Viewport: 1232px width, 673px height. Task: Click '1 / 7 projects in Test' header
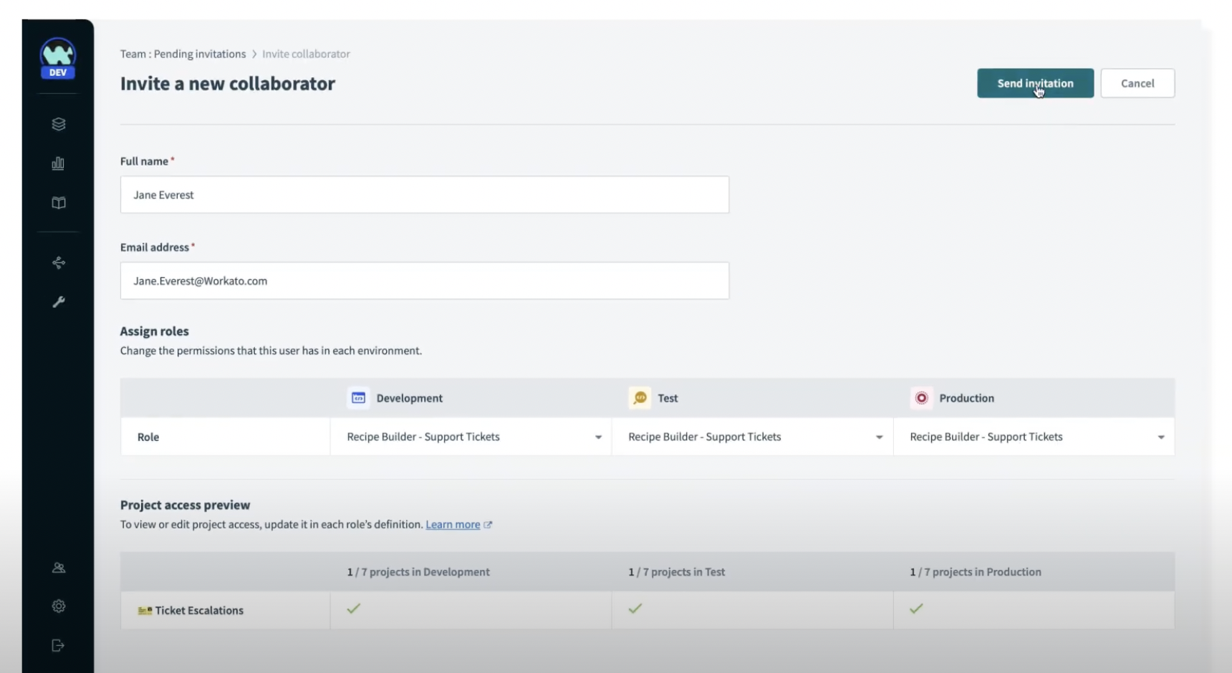point(676,572)
